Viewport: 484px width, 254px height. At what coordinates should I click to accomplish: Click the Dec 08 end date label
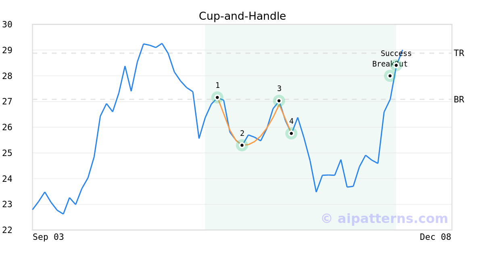point(435,237)
